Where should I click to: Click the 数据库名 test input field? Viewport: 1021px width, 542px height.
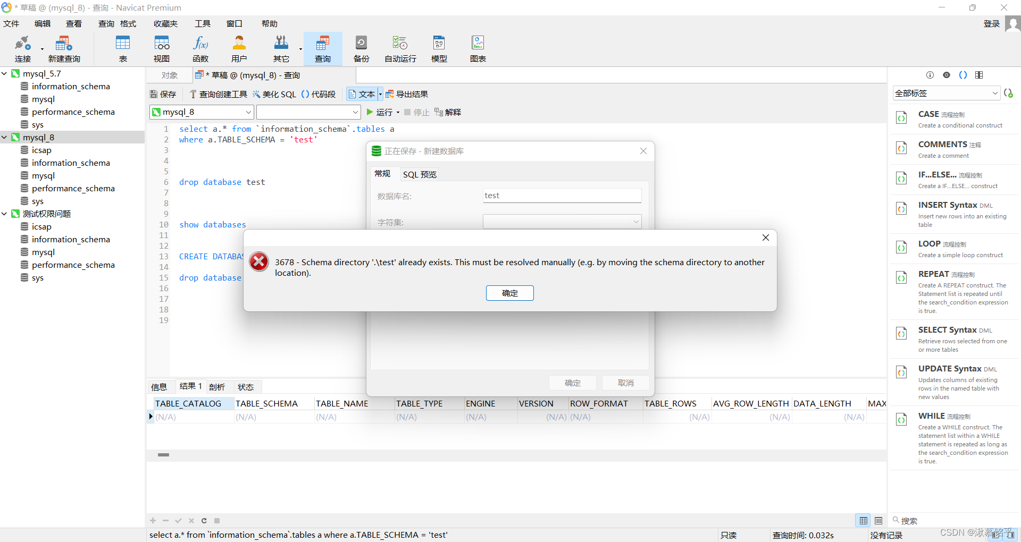[x=562, y=196]
